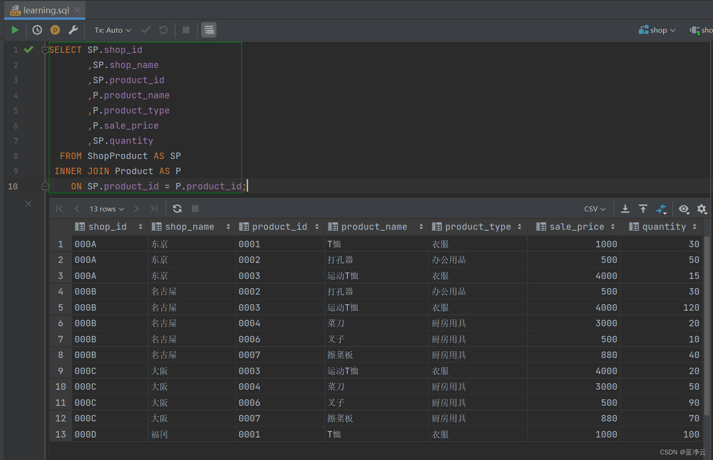Toggle the eye view options icon
Image resolution: width=713 pixels, height=460 pixels.
click(684, 209)
